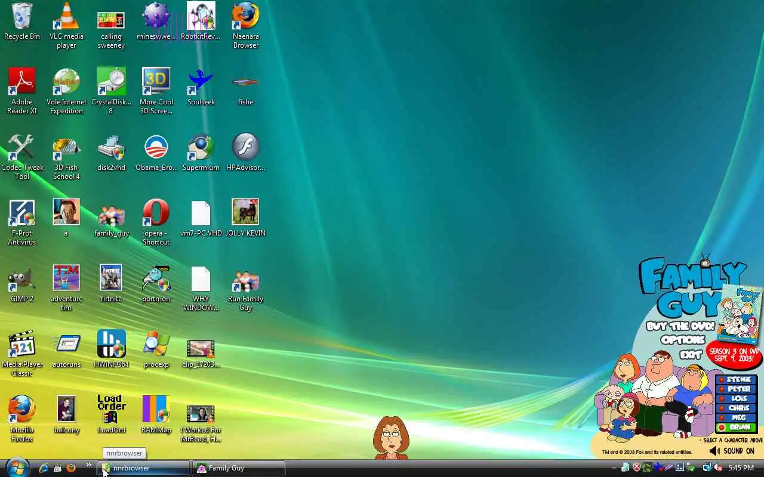Image resolution: width=764 pixels, height=477 pixels.
Task: Launch Firefox from the Quick Launch bar
Action: click(x=71, y=468)
